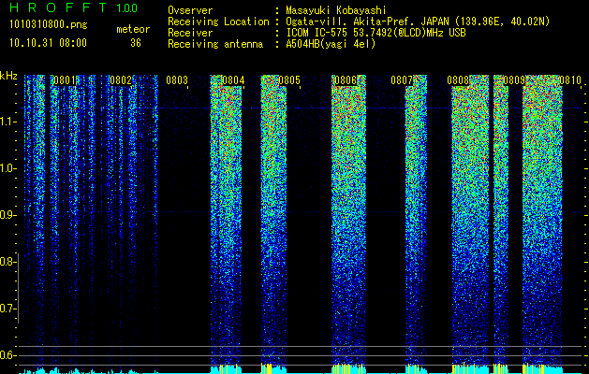Click the 0806 time marker

tap(346, 80)
